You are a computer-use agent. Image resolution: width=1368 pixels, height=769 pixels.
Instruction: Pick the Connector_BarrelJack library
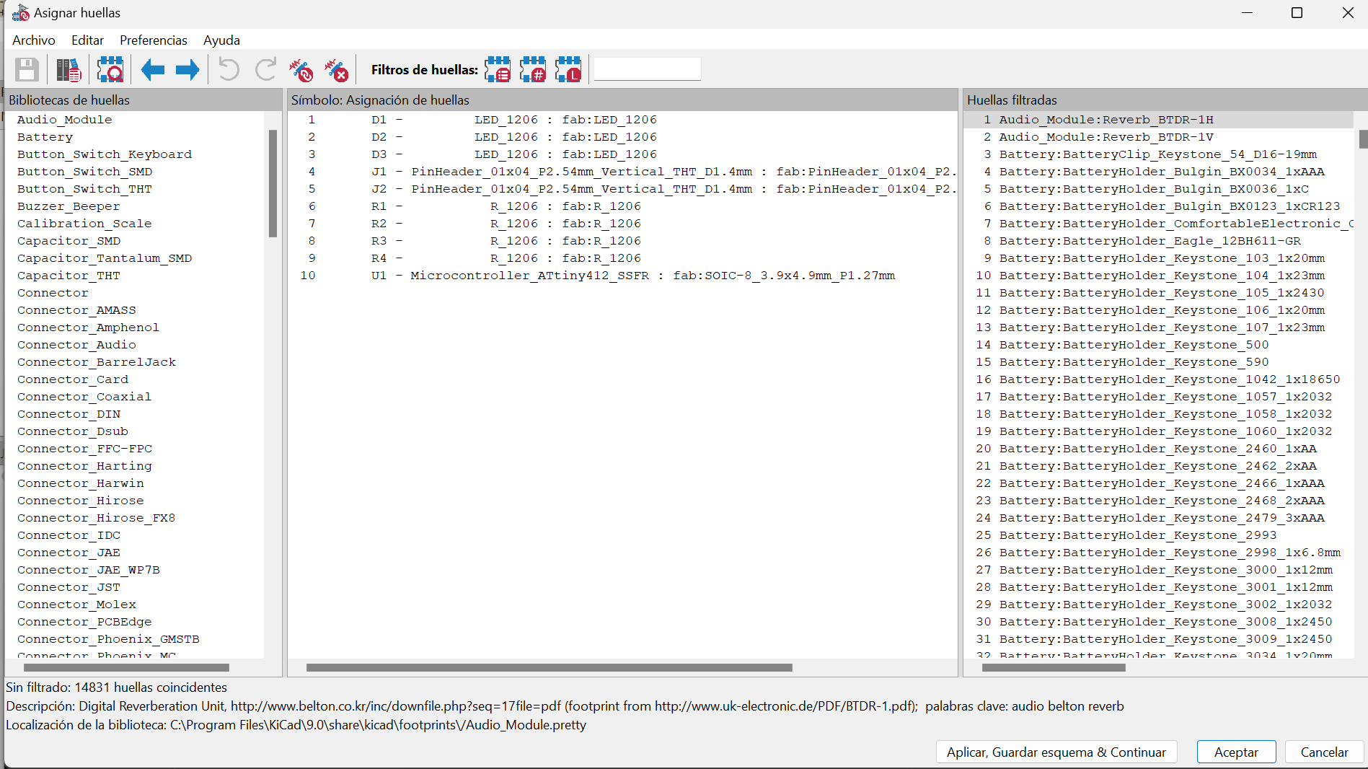click(x=97, y=362)
